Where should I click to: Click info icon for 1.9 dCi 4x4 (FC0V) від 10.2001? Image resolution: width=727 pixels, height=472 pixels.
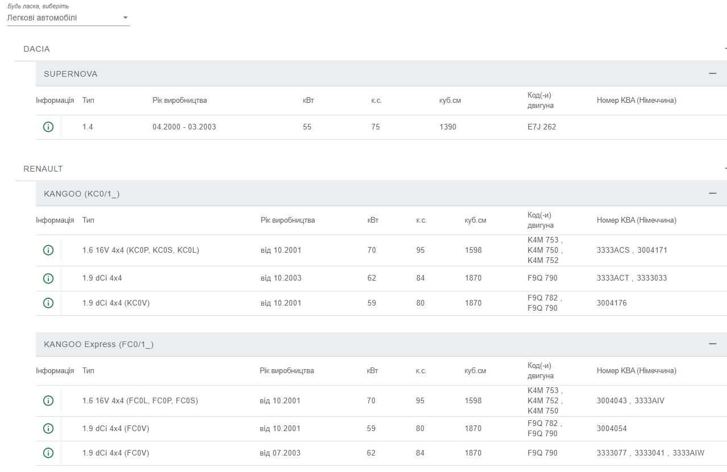[x=48, y=428]
